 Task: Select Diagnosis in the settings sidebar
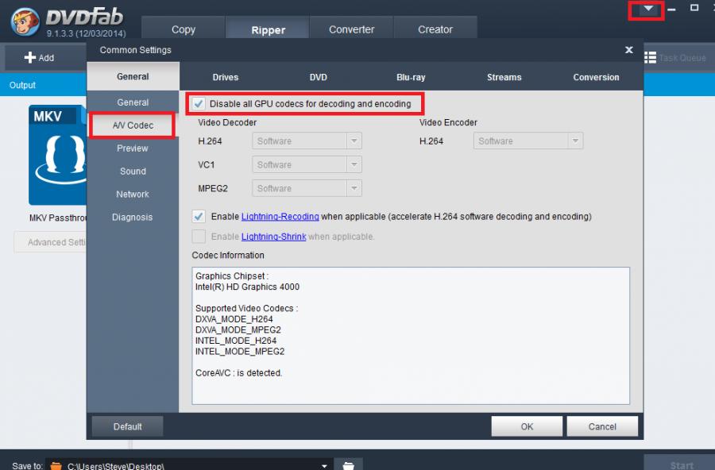[x=133, y=217]
